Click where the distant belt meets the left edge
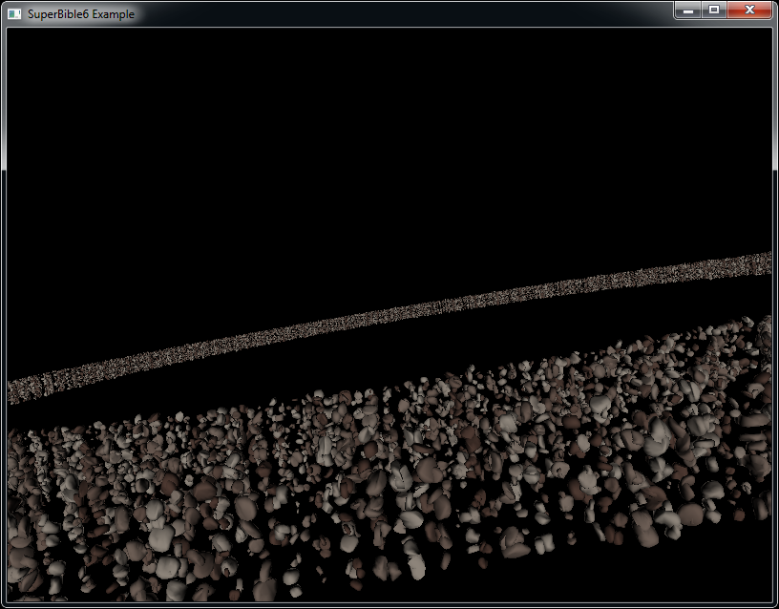 pyautogui.click(x=13, y=391)
